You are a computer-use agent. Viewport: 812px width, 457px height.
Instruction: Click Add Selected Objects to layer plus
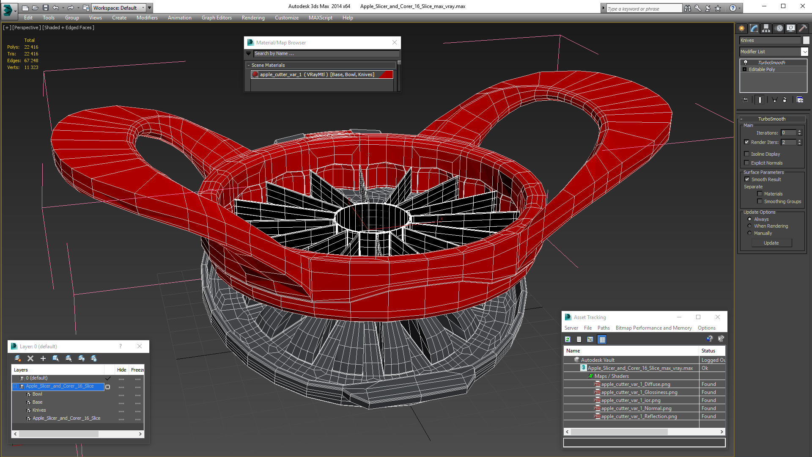(x=43, y=358)
